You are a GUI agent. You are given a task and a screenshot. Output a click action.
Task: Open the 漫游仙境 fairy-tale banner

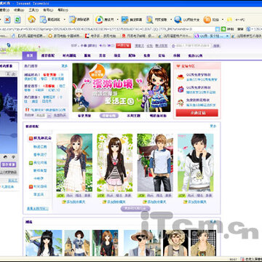[x=122, y=87]
